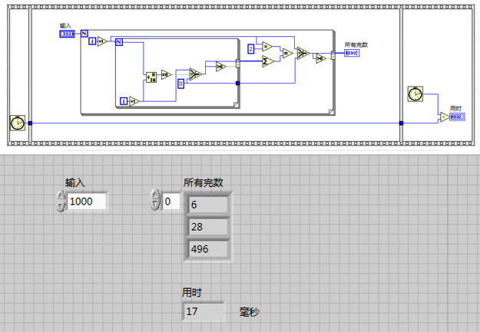The height and width of the screenshot is (332, 480).
Task: Select the inner loop Increment (+1) node
Action: pos(134,101)
